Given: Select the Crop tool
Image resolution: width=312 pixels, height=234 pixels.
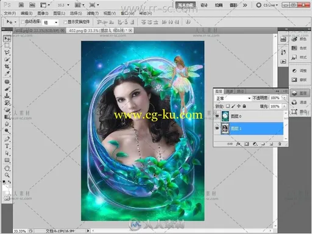Looking at the screenshot, I should point(7,66).
